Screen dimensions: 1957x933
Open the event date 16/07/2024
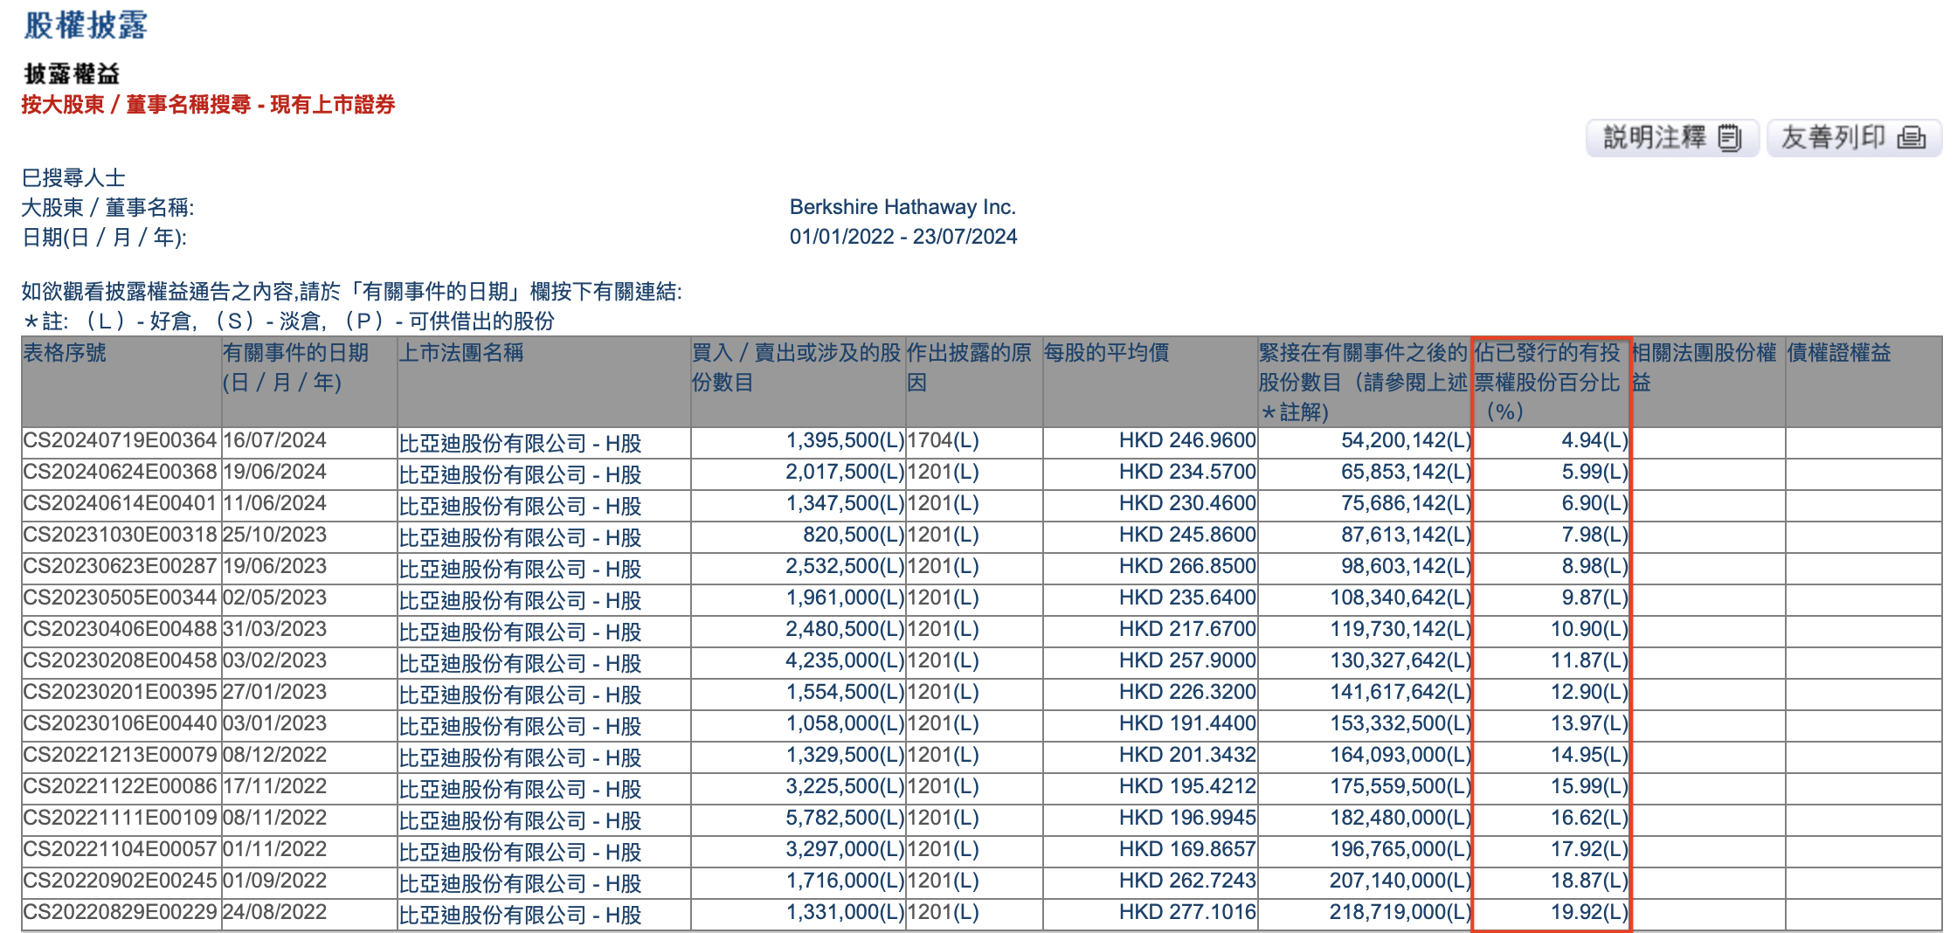274,440
